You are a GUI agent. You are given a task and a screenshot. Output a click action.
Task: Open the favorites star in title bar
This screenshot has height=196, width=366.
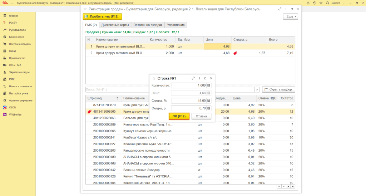tap(321, 3)
